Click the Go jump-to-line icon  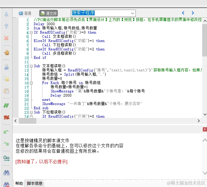6,158
